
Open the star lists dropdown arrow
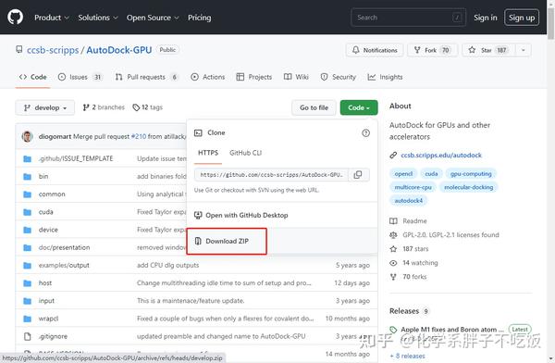pos(524,50)
